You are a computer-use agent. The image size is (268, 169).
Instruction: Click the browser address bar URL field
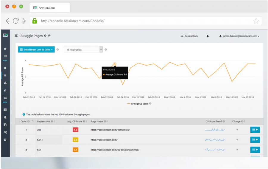pyautogui.click(x=143, y=21)
